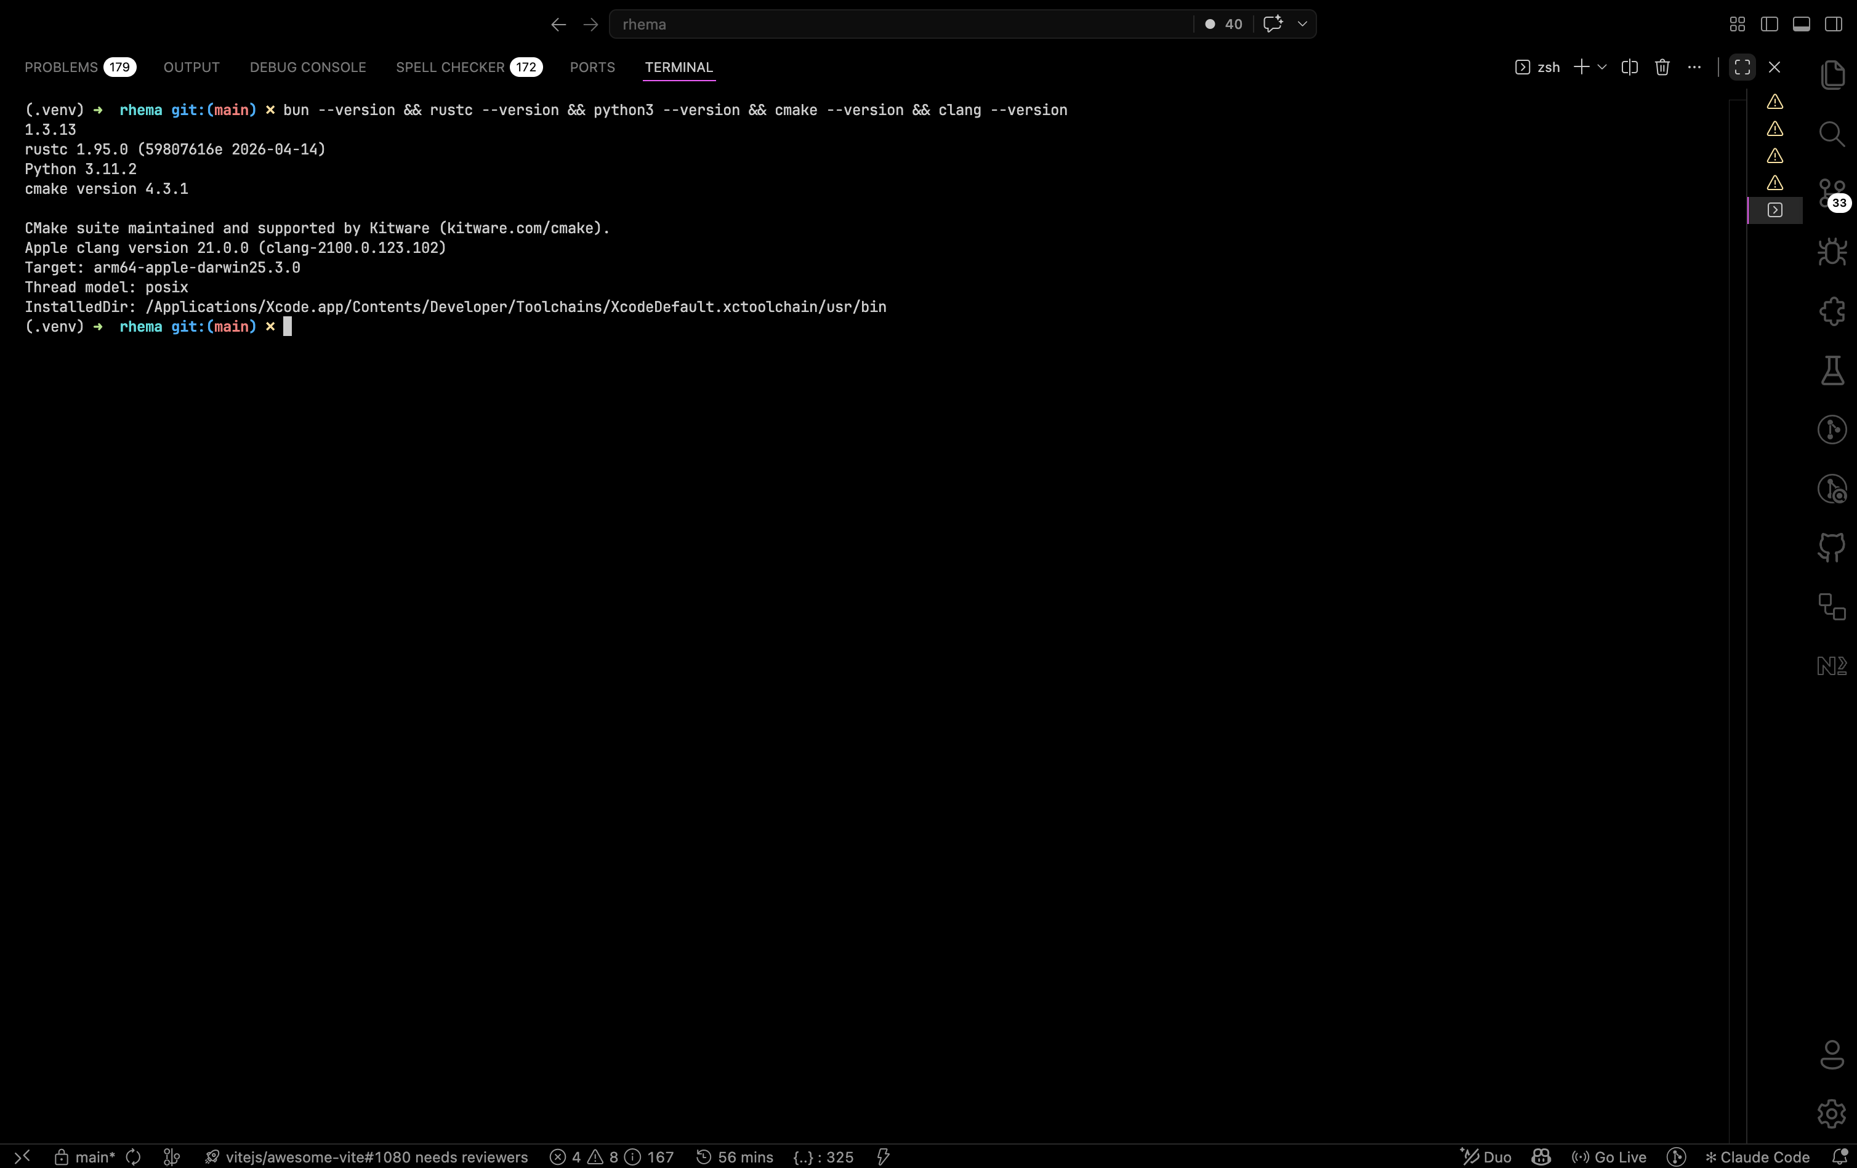The width and height of the screenshot is (1857, 1168).
Task: Switch to the PROBLEMS tab
Action: pyautogui.click(x=80, y=67)
